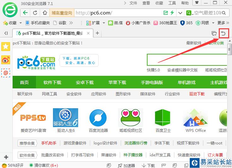Image resolution: width=232 pixels, height=168 pixels.
Task: Expand the 收藏 dropdown arrow
Action: (x=20, y=23)
